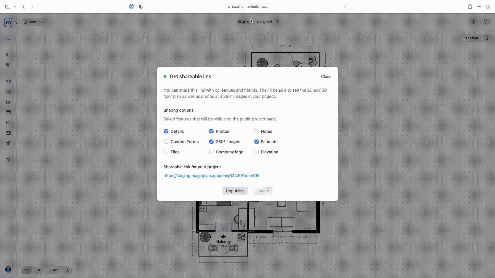Enable the Company logo checkbox
The height and width of the screenshot is (278, 495).
pos(211,152)
